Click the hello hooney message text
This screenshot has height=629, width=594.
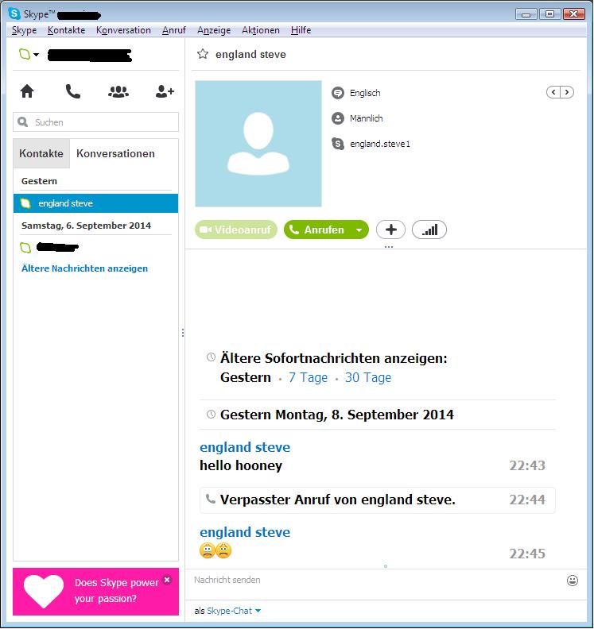(x=241, y=465)
